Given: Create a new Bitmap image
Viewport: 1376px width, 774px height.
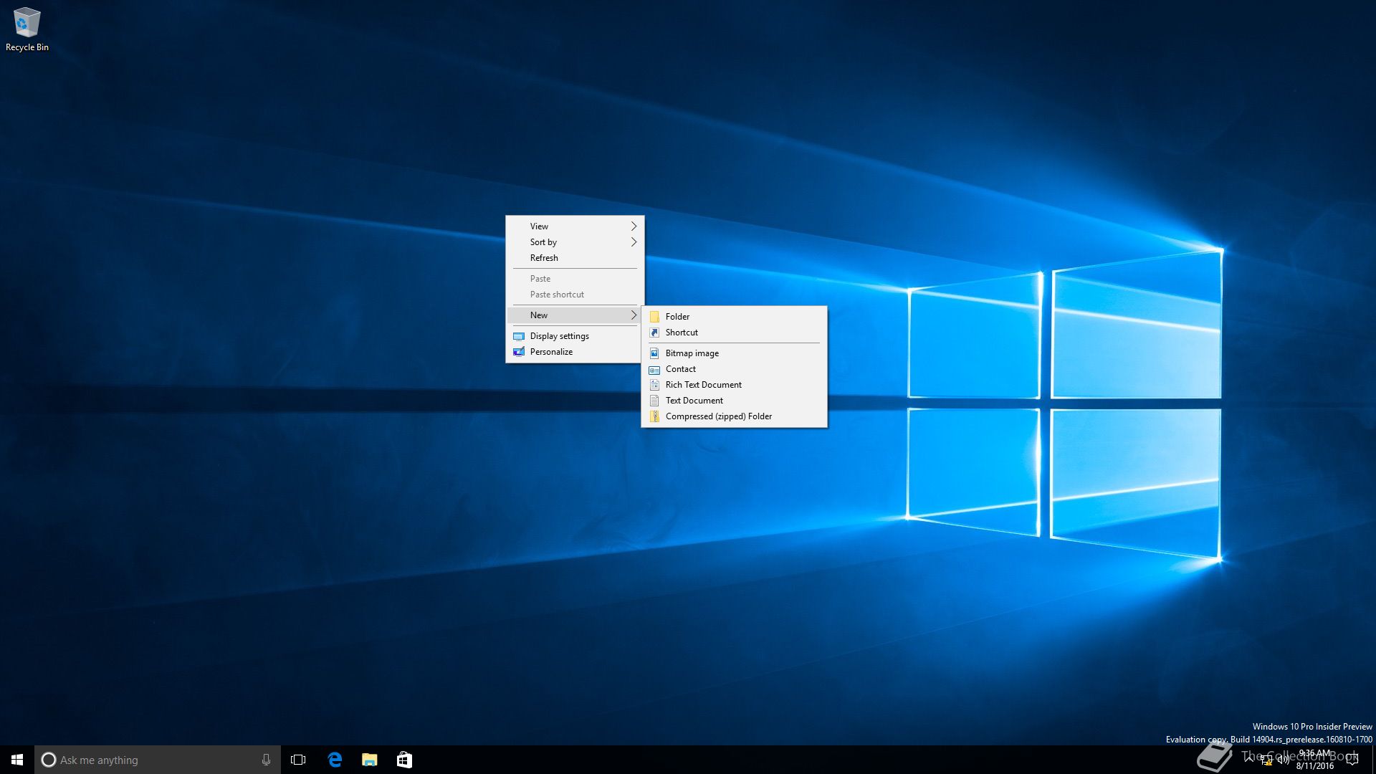Looking at the screenshot, I should click(x=734, y=353).
